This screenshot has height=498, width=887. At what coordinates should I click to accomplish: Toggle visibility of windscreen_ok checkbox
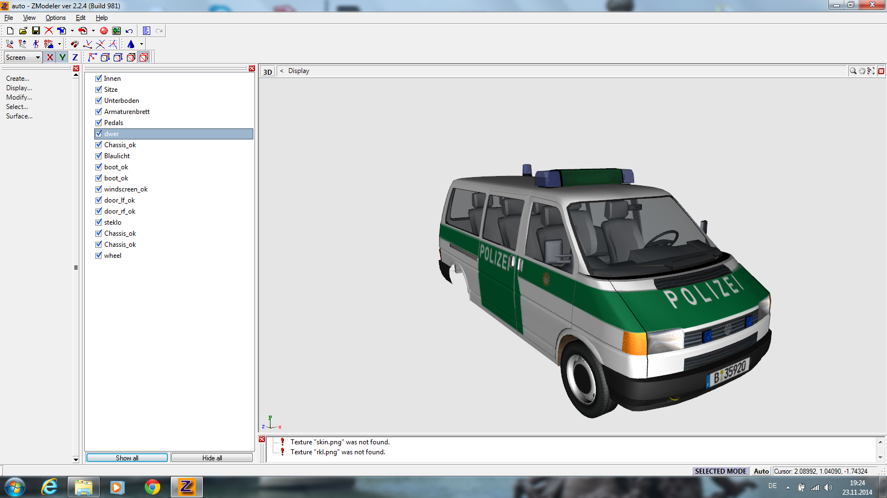tap(99, 189)
